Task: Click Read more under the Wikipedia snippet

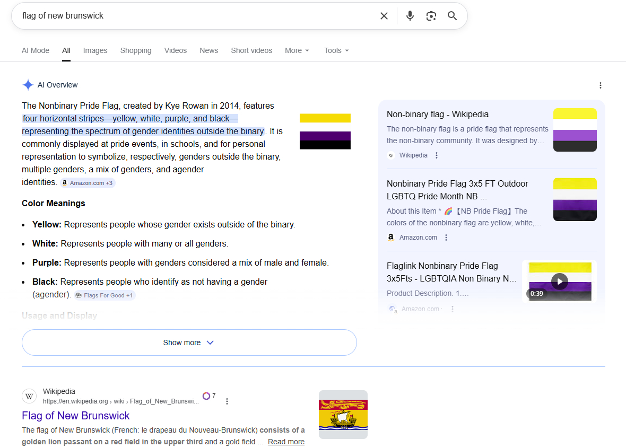Action: pyautogui.click(x=286, y=442)
